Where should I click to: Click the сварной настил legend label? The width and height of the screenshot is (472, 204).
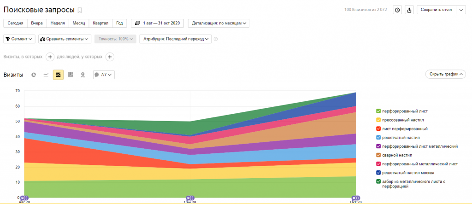[397, 155]
